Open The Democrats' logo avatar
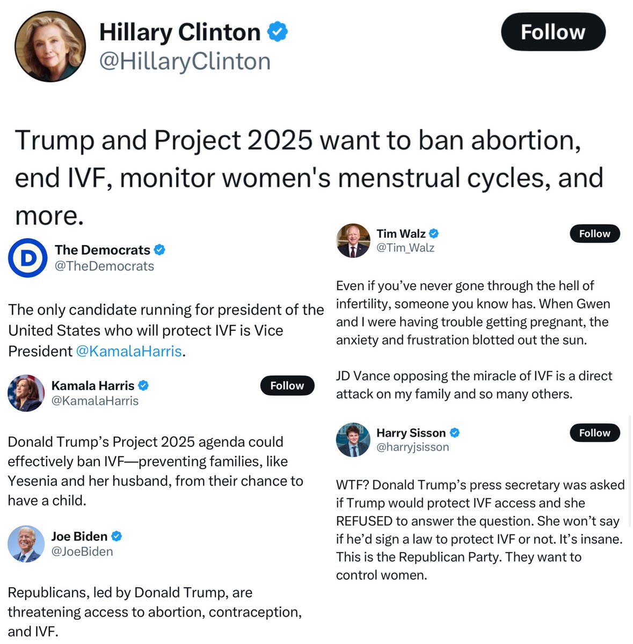Viewport: 633px width, 644px height. tap(28, 258)
